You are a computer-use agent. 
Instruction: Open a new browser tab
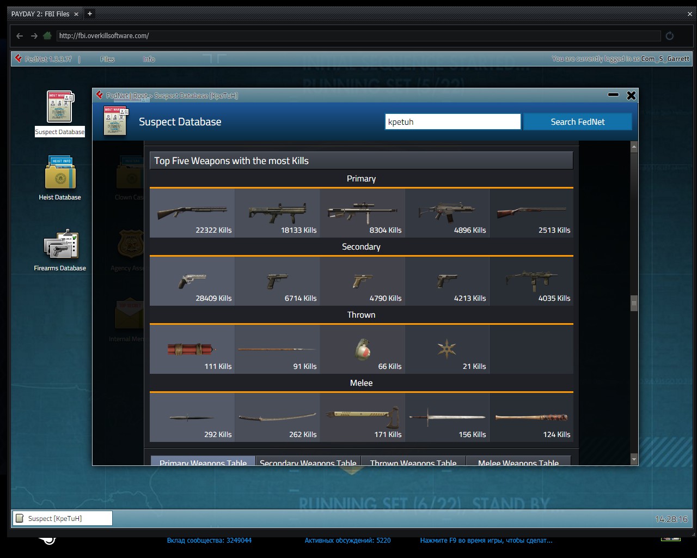click(90, 14)
